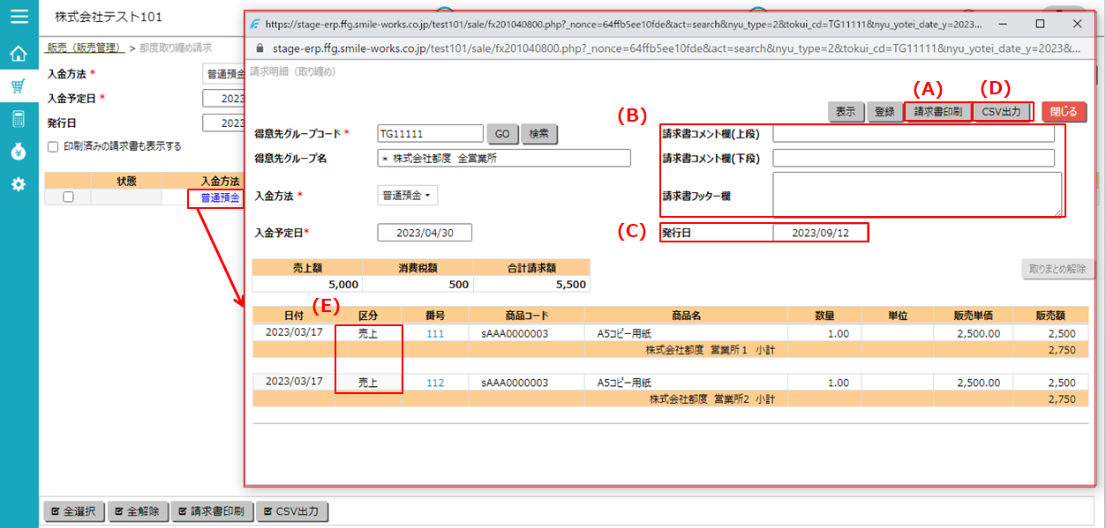This screenshot has width=1106, height=528.
Task: Click the hamburger menu icon at top left
Action: click(19, 15)
